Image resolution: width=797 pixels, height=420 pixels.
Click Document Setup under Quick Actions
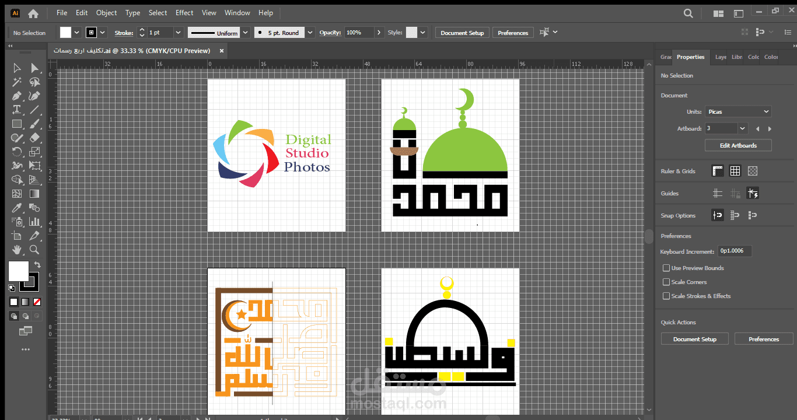pos(694,339)
